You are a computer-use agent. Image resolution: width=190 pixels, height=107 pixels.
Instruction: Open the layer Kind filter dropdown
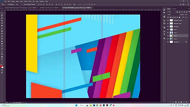tap(171, 12)
